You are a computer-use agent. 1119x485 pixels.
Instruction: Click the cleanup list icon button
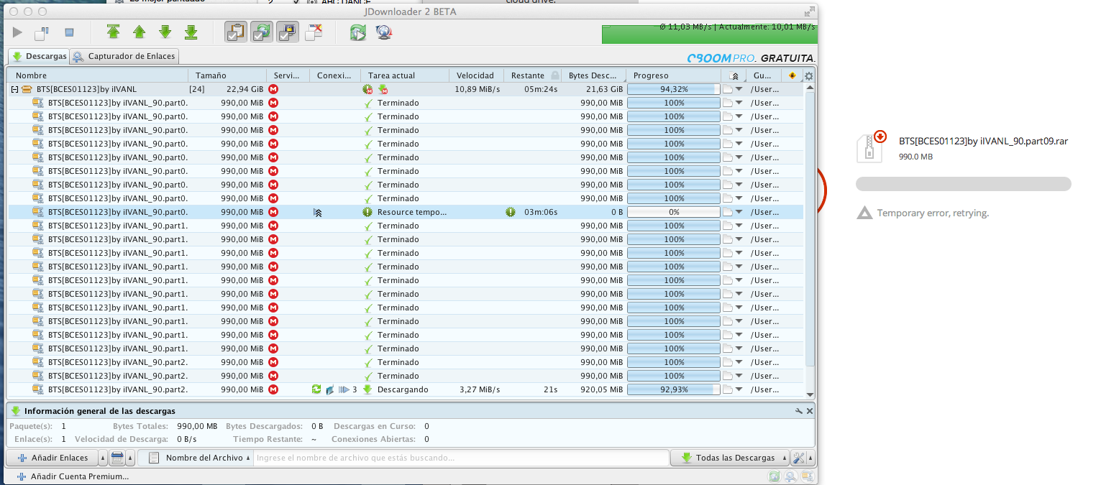117,458
